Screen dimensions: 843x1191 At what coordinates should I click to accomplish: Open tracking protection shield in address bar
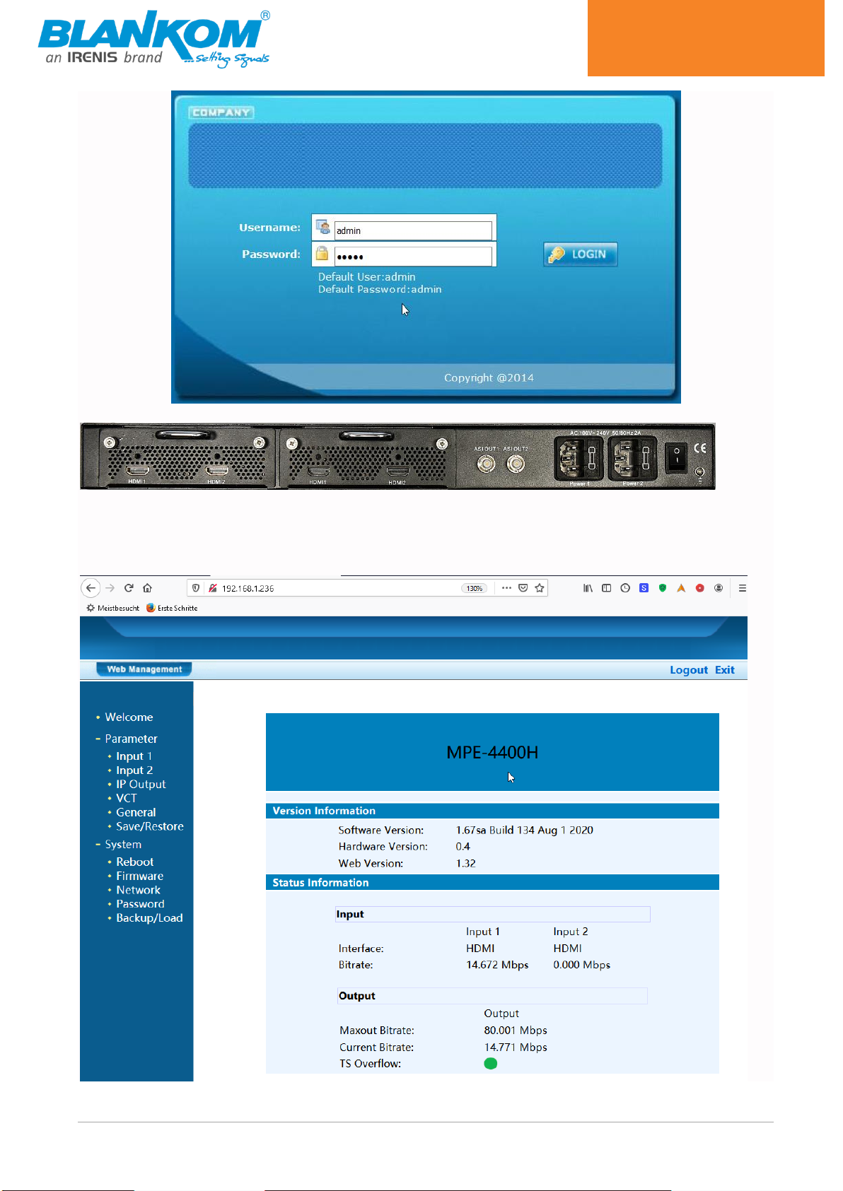point(196,588)
